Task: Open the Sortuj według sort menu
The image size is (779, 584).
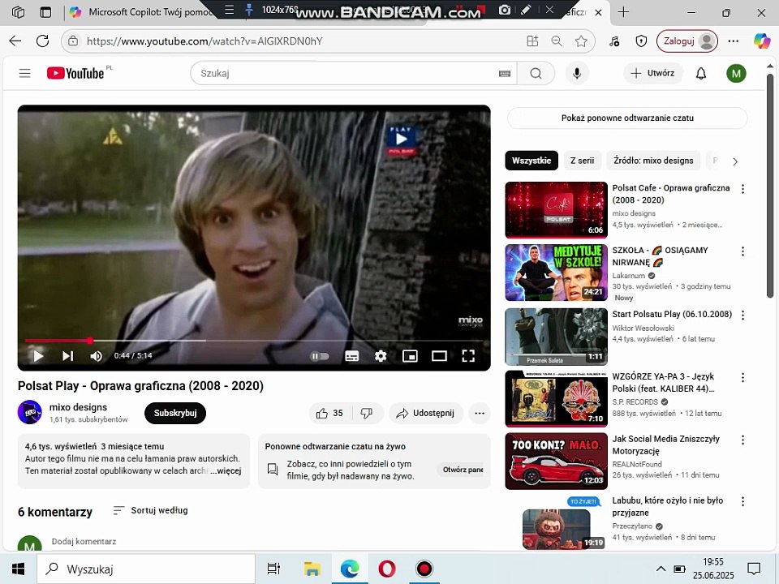Action: coord(151,510)
